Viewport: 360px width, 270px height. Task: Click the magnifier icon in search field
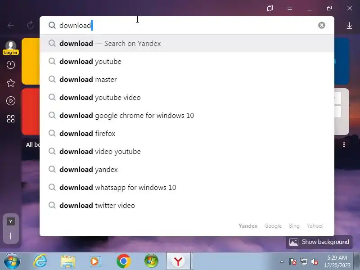52,25
